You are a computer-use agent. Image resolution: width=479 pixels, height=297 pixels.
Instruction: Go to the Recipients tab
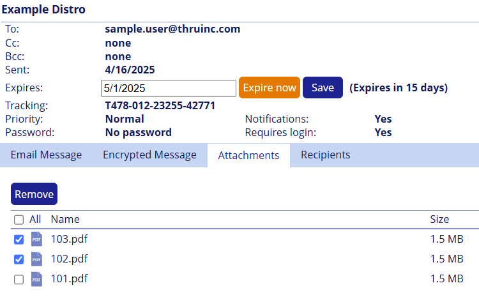(326, 155)
